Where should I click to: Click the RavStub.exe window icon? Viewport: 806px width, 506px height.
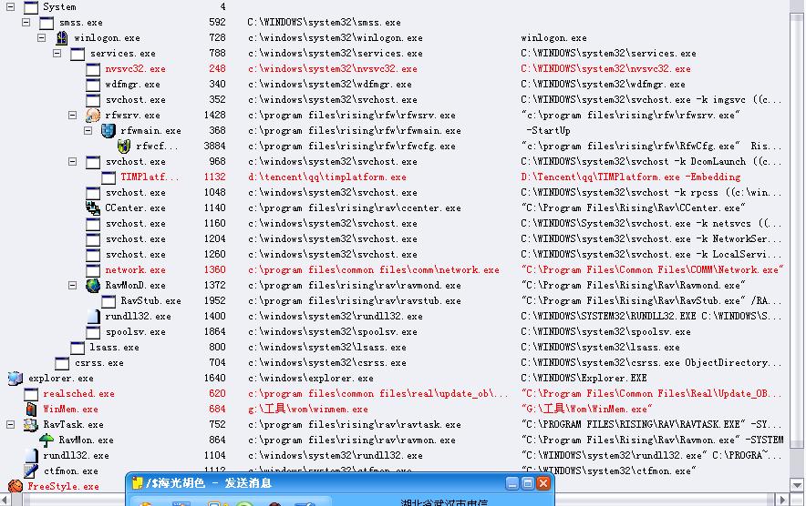click(x=108, y=300)
